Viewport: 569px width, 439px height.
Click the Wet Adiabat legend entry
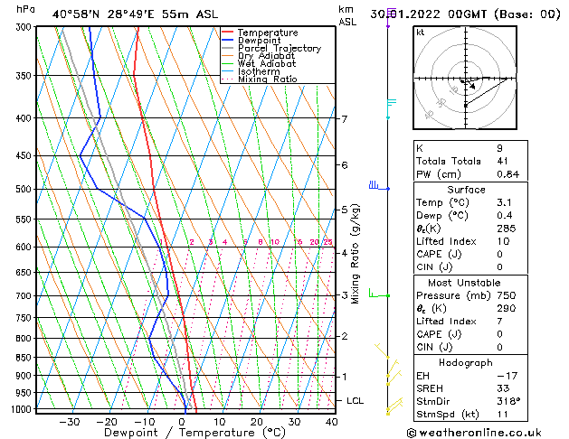click(x=266, y=63)
